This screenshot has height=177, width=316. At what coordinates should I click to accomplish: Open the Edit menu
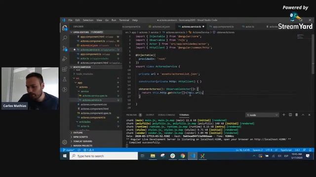tap(78, 20)
